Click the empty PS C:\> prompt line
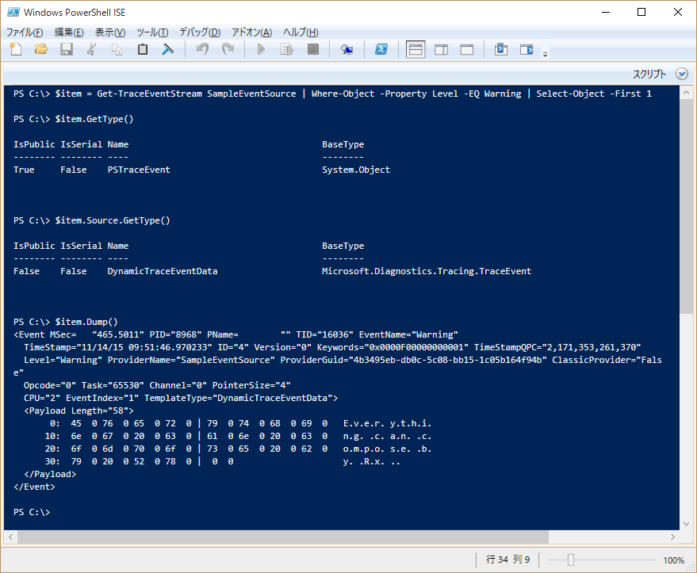697x573 pixels. 32,512
